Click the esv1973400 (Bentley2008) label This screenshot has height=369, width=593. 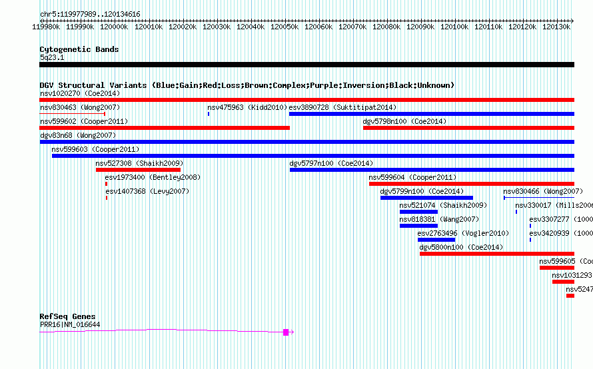pyautogui.click(x=153, y=177)
